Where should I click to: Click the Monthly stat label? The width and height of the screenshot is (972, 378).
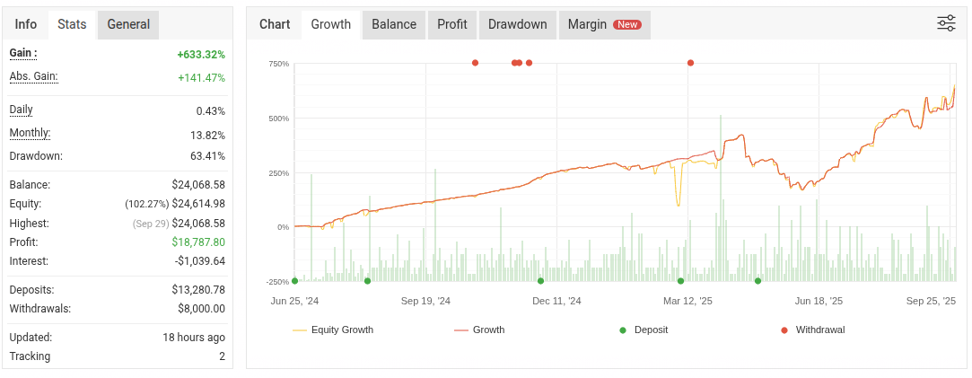coord(30,133)
